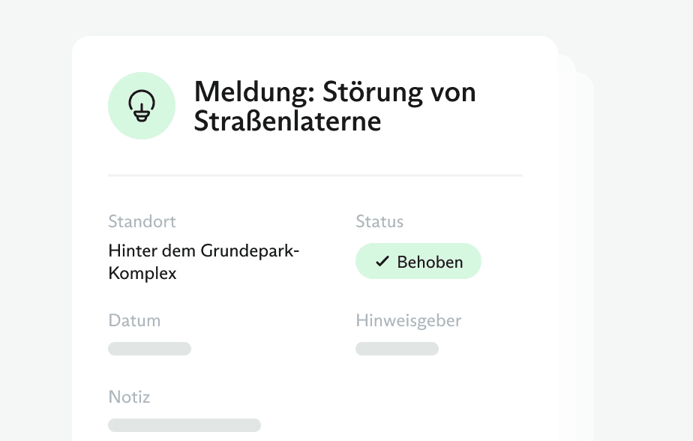Click the Hinweisgeber field label

(x=409, y=321)
